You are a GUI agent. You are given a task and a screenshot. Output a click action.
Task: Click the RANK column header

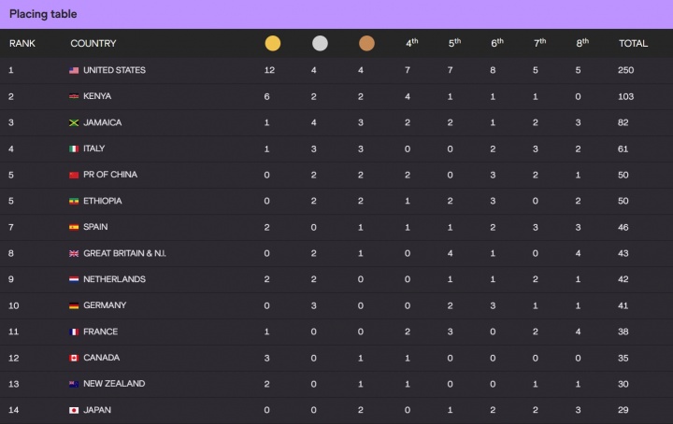tap(22, 43)
